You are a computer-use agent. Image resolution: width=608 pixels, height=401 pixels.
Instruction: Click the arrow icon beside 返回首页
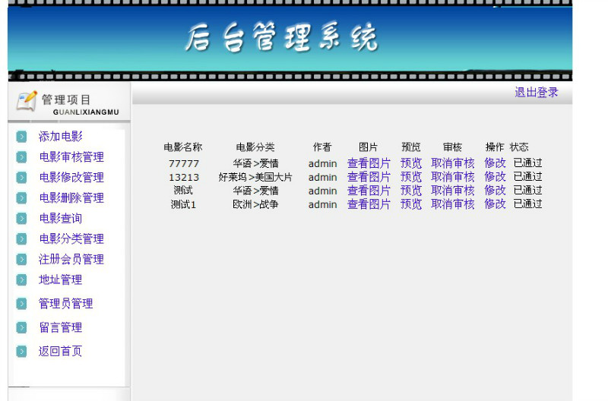(x=21, y=352)
